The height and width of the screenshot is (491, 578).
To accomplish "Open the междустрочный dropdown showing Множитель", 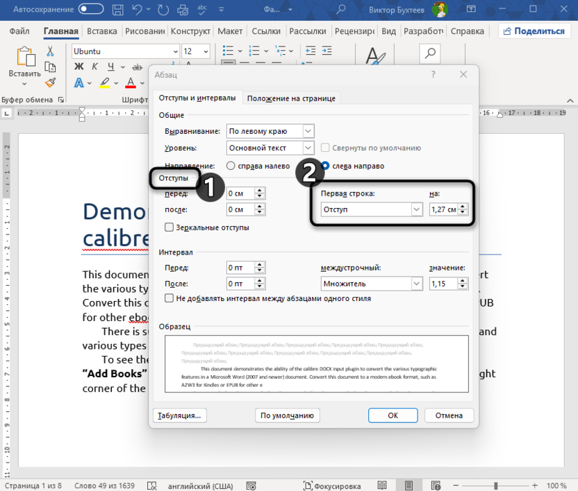I will tap(372, 283).
